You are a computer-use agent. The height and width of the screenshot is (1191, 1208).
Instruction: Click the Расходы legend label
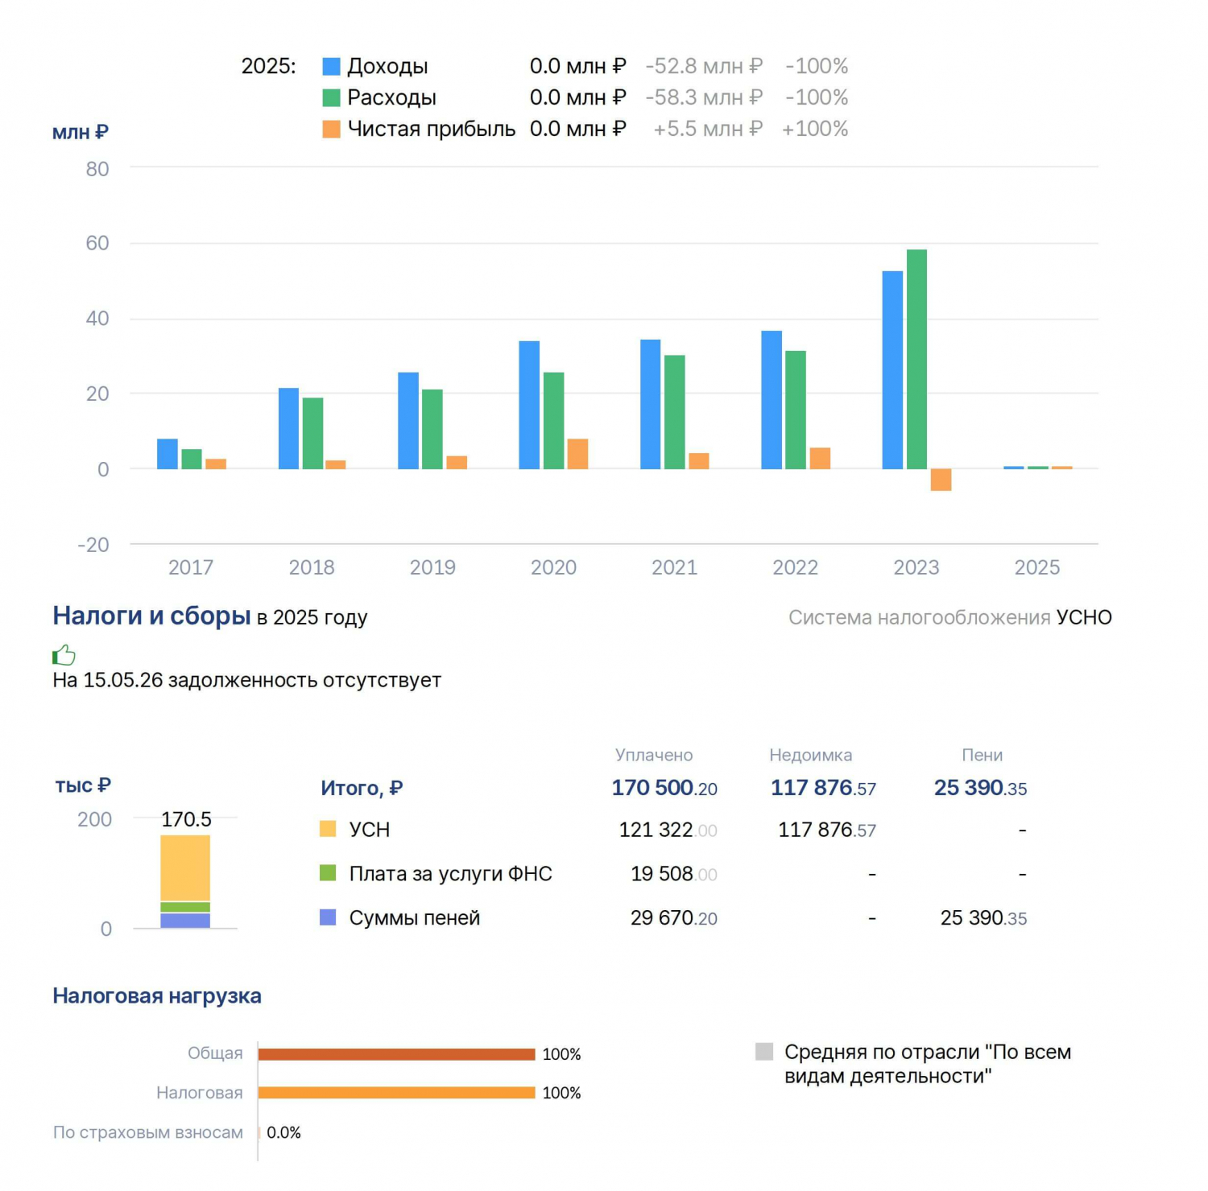[391, 97]
